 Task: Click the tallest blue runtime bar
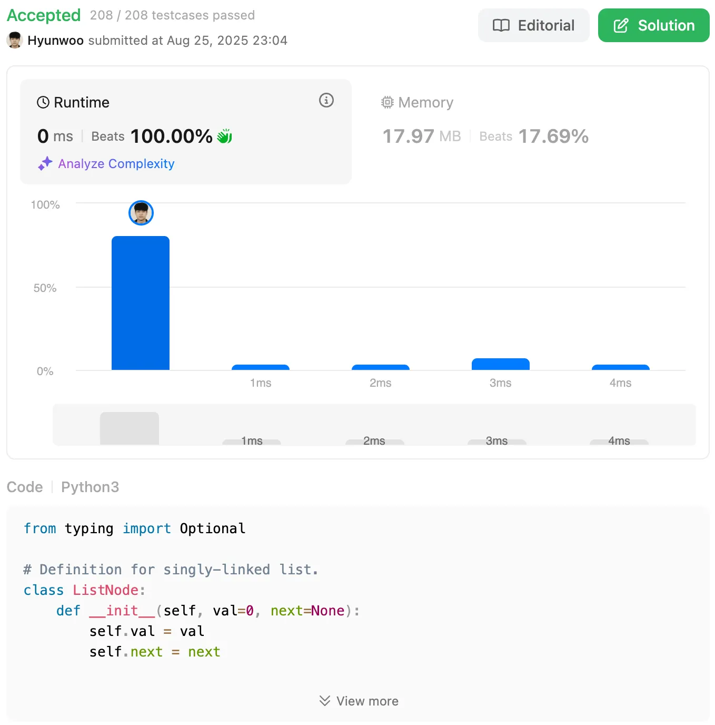pyautogui.click(x=141, y=303)
